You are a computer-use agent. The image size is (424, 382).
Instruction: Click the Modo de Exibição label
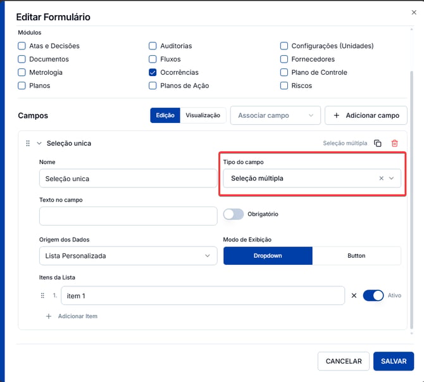pyautogui.click(x=247, y=239)
